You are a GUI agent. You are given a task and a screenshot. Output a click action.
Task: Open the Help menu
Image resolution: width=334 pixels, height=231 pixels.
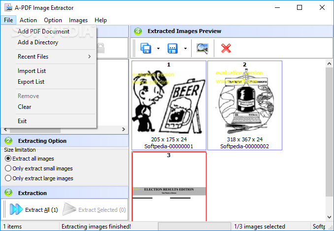click(x=100, y=20)
